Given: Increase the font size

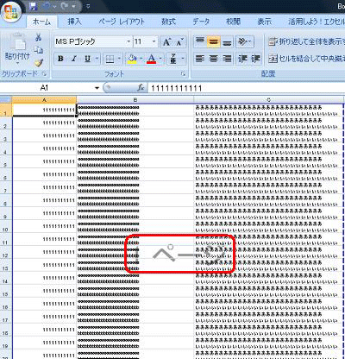Looking at the screenshot, I should [166, 42].
